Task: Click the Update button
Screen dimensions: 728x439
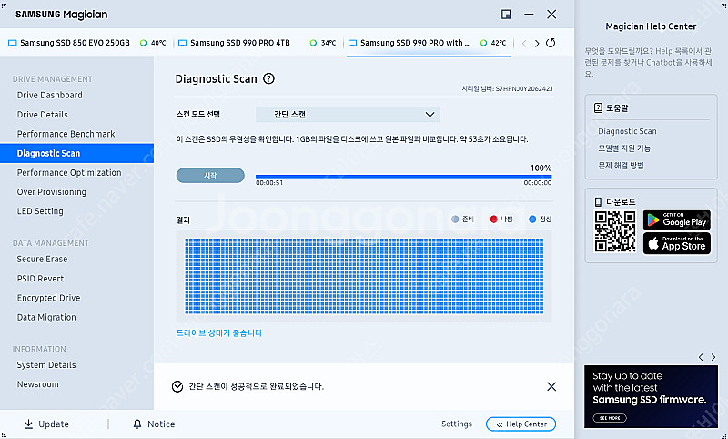Action: pos(46,424)
